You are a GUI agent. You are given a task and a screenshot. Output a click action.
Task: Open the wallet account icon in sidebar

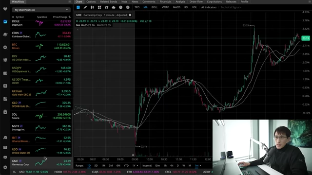pyautogui.click(x=5, y=73)
